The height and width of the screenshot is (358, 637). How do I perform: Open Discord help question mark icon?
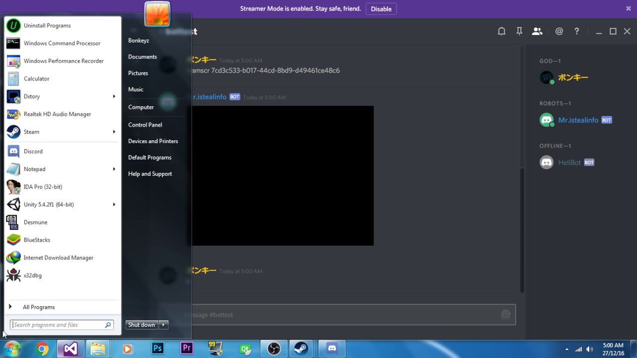coord(577,31)
